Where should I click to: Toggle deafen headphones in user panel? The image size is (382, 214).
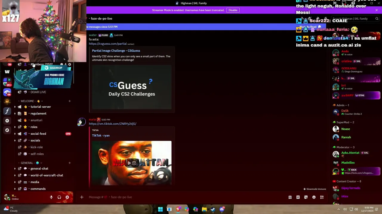tap(59, 197)
